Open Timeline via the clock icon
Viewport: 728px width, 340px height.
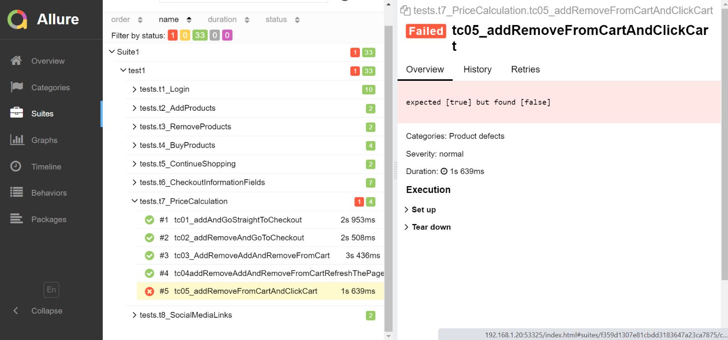(x=16, y=167)
